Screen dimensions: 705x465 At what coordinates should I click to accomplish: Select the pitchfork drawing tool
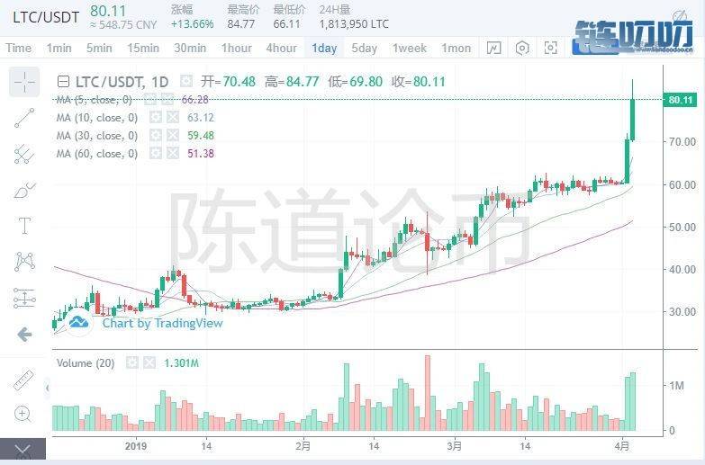click(24, 154)
